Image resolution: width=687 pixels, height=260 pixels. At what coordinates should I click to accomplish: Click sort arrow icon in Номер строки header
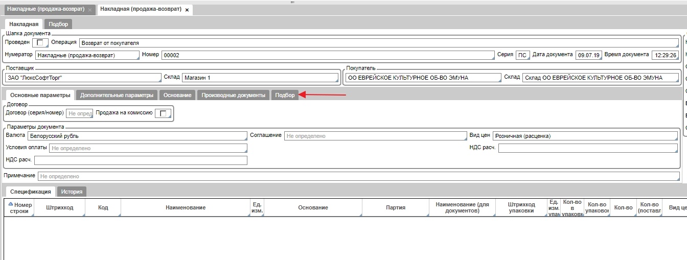coord(11,204)
